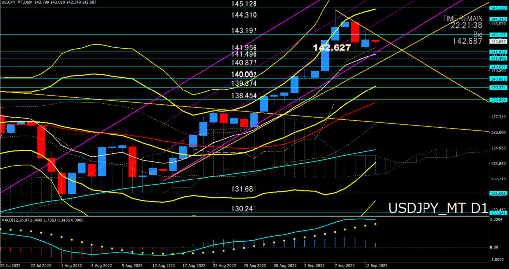Click the TIME REMAIN label
509x269 pixels.
click(x=463, y=18)
